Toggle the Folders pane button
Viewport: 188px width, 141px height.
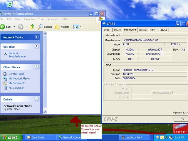[62, 27]
